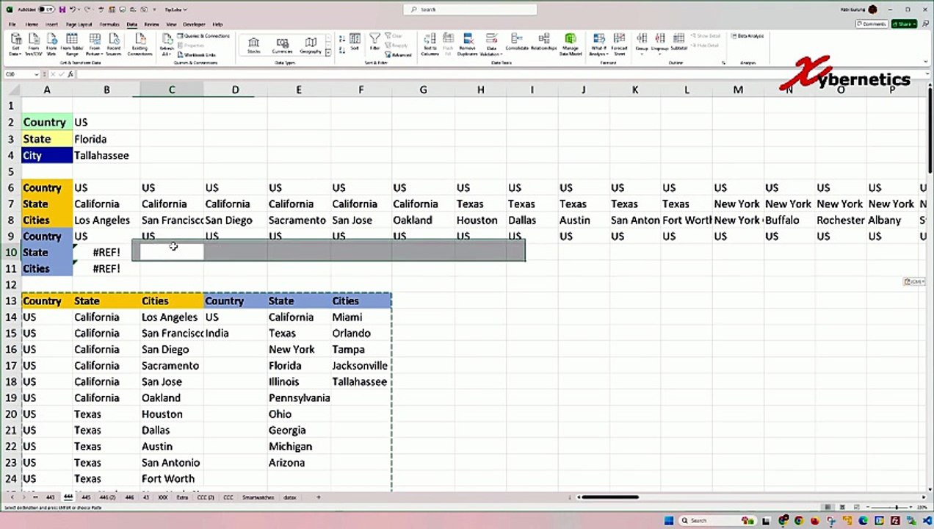The image size is (934, 529).
Task: Switch to the Formulas tab
Action: [109, 24]
